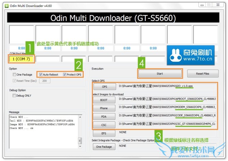
Task: Toggle the Protect OPS checkbox
Action: click(x=65, y=74)
